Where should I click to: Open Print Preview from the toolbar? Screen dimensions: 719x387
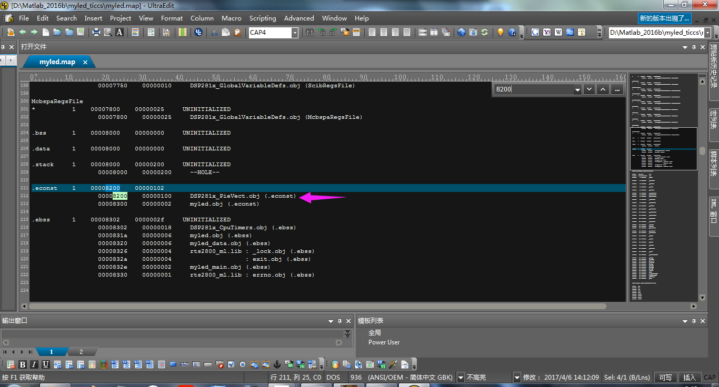108,32
